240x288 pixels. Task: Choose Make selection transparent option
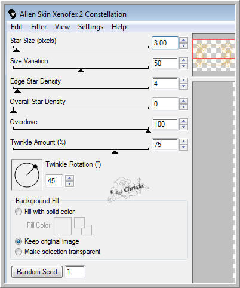[x=19, y=252]
